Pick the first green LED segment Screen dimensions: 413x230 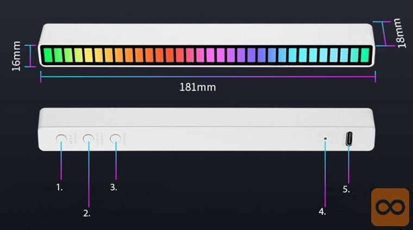tap(48, 55)
